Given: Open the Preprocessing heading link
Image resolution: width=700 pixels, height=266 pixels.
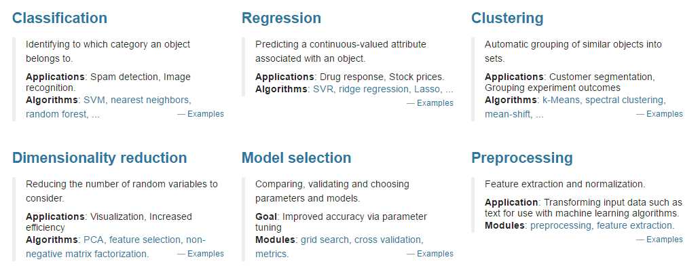Looking at the screenshot, I should (522, 157).
